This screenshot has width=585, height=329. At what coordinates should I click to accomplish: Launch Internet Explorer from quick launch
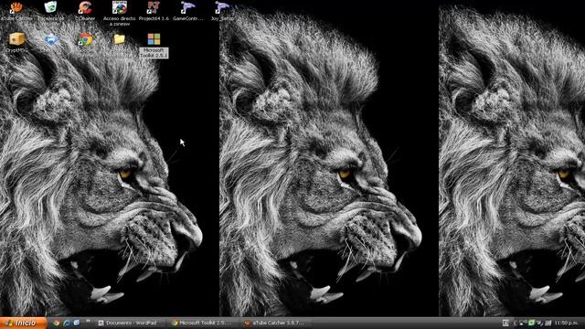point(67,323)
